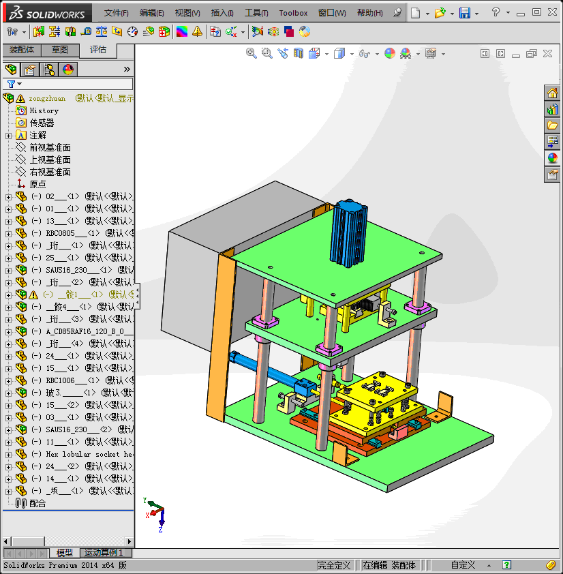This screenshot has width=563, height=574.
Task: Switch to the 装配体 tab
Action: (x=22, y=50)
